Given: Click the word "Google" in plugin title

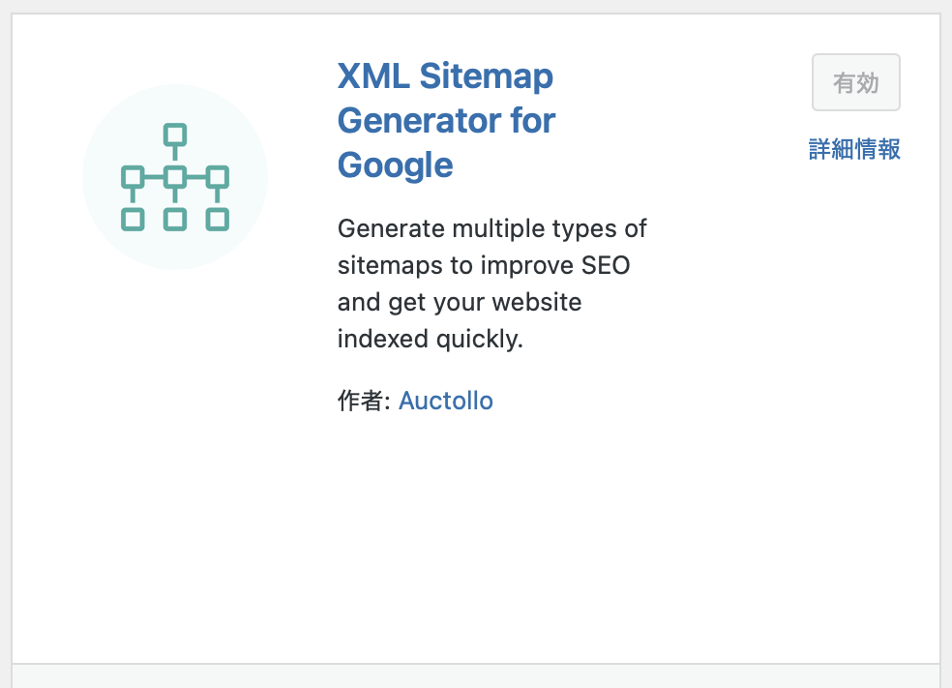Looking at the screenshot, I should [395, 165].
